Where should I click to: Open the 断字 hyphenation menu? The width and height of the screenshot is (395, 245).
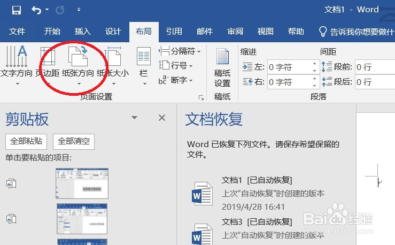176,80
